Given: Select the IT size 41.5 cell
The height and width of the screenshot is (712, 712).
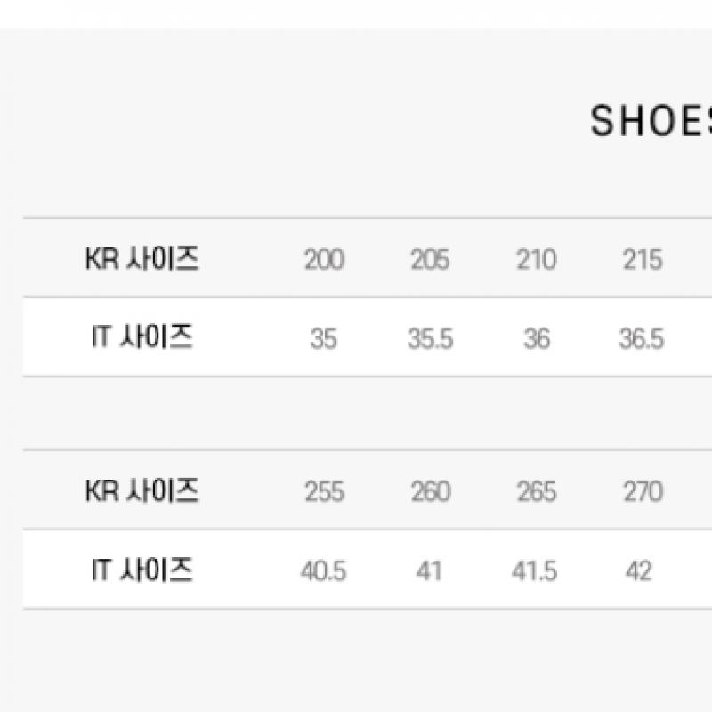Looking at the screenshot, I should [535, 570].
